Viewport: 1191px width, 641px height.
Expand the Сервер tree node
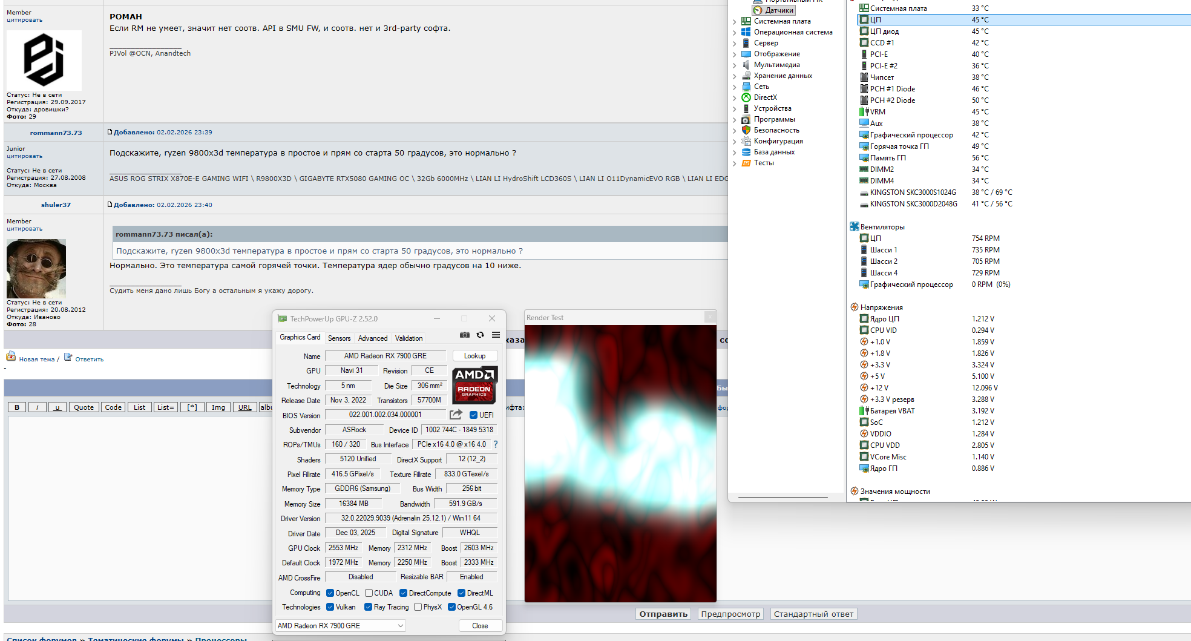point(735,44)
